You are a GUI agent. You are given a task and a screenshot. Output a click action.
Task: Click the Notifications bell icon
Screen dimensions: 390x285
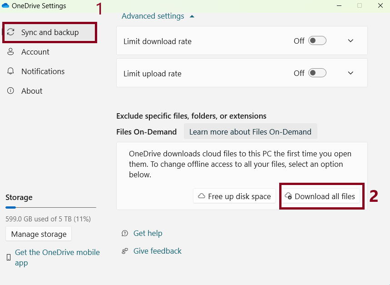[x=10, y=71]
